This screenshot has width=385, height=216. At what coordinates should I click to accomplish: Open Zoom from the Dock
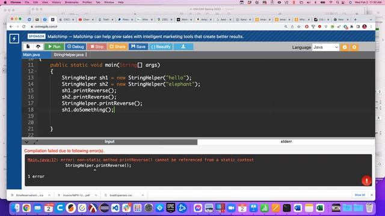[231, 208]
